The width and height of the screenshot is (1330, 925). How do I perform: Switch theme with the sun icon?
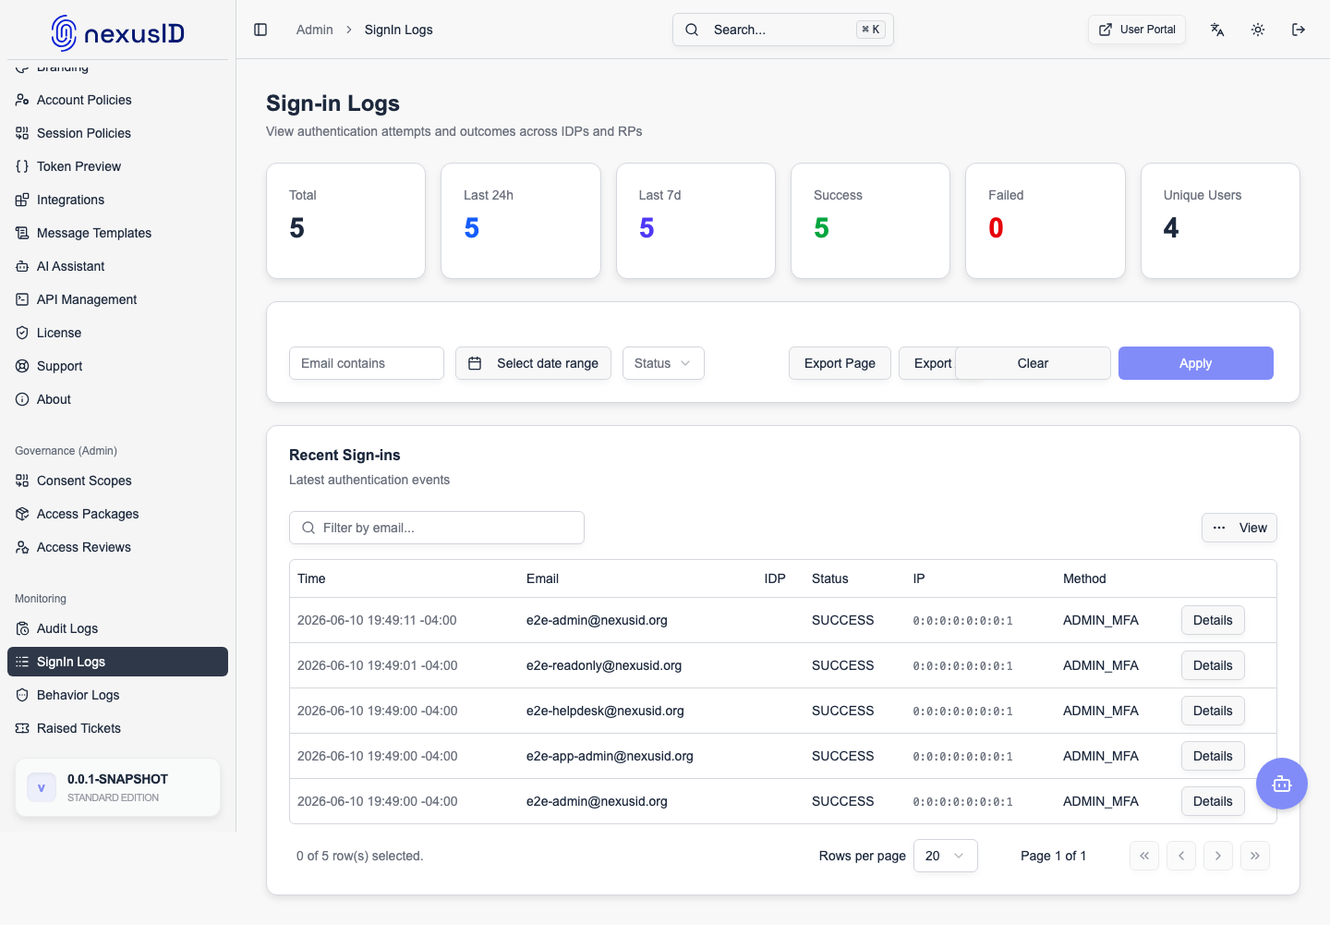pyautogui.click(x=1258, y=30)
